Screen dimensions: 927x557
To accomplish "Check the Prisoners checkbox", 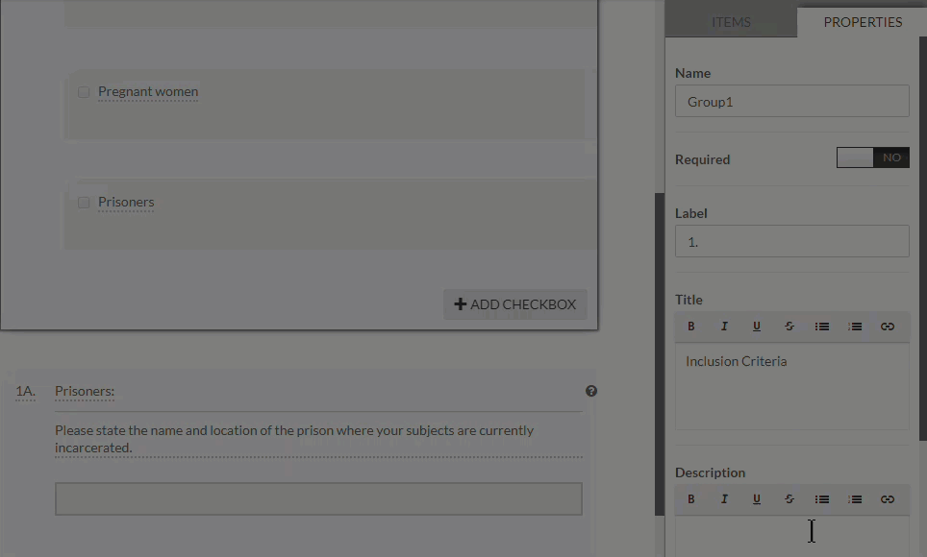I will tap(84, 203).
